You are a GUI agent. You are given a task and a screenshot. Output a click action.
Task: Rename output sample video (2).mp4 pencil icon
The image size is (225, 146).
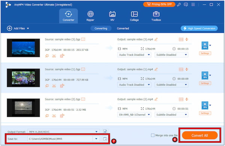pos(156,99)
